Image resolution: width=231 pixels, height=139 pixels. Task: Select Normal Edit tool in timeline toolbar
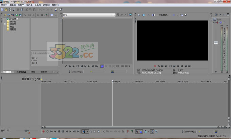pyautogui.click(x=84, y=131)
